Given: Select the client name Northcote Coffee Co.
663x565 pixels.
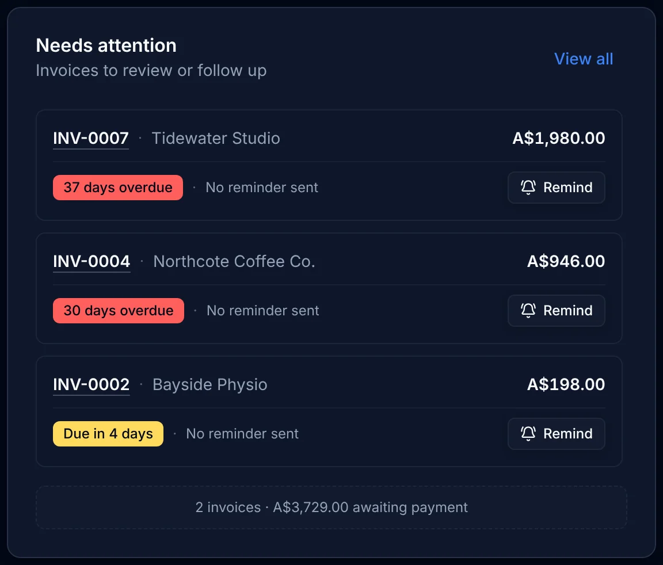Looking at the screenshot, I should (234, 261).
